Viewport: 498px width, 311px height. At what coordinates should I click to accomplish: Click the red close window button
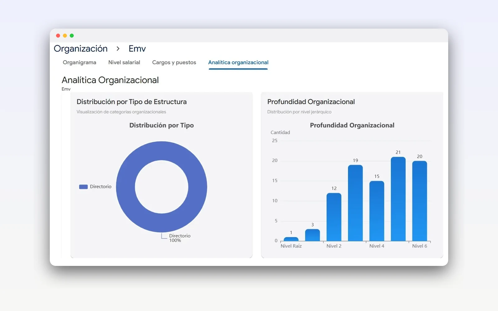58,35
